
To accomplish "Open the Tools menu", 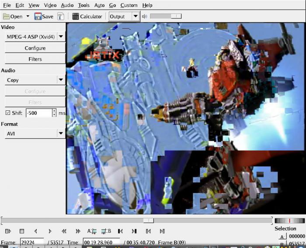I will click(84, 5).
